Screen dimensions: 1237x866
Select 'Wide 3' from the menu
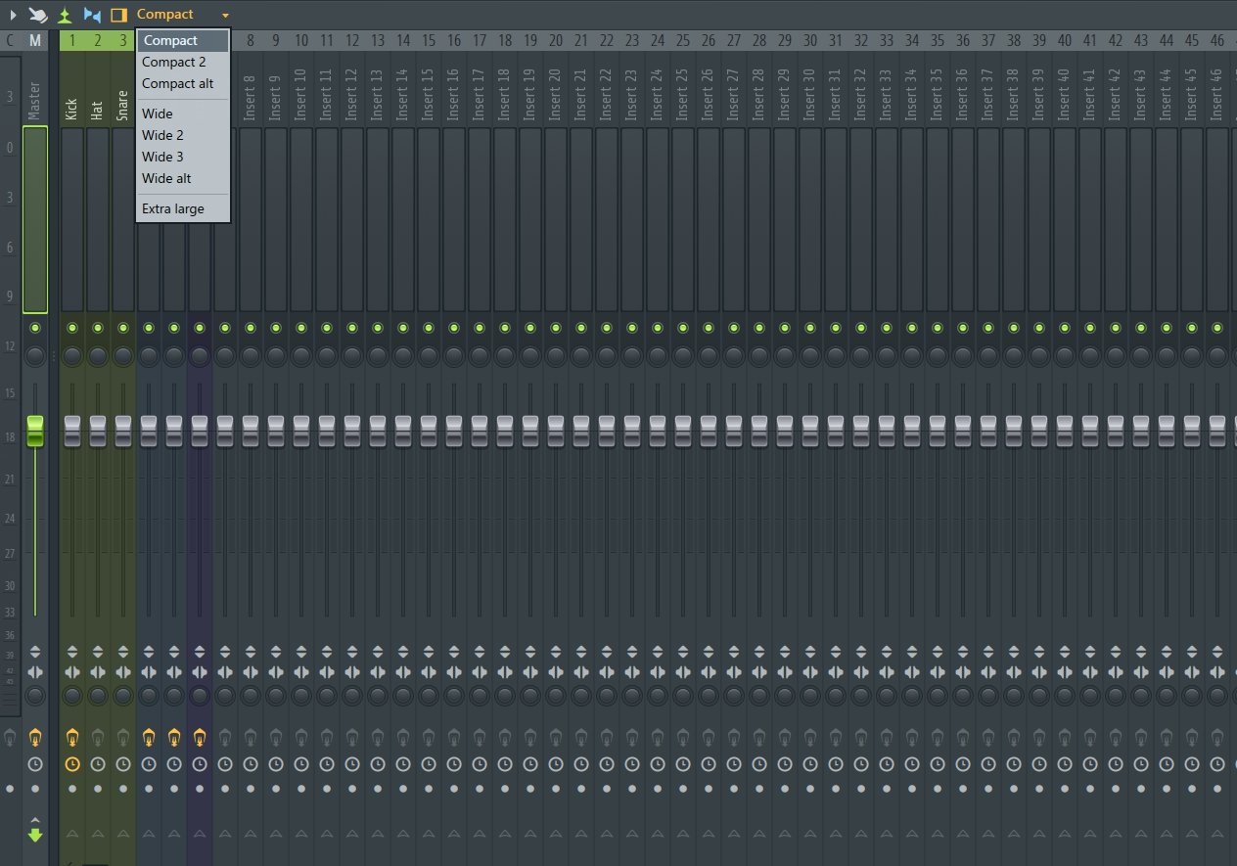coord(162,157)
